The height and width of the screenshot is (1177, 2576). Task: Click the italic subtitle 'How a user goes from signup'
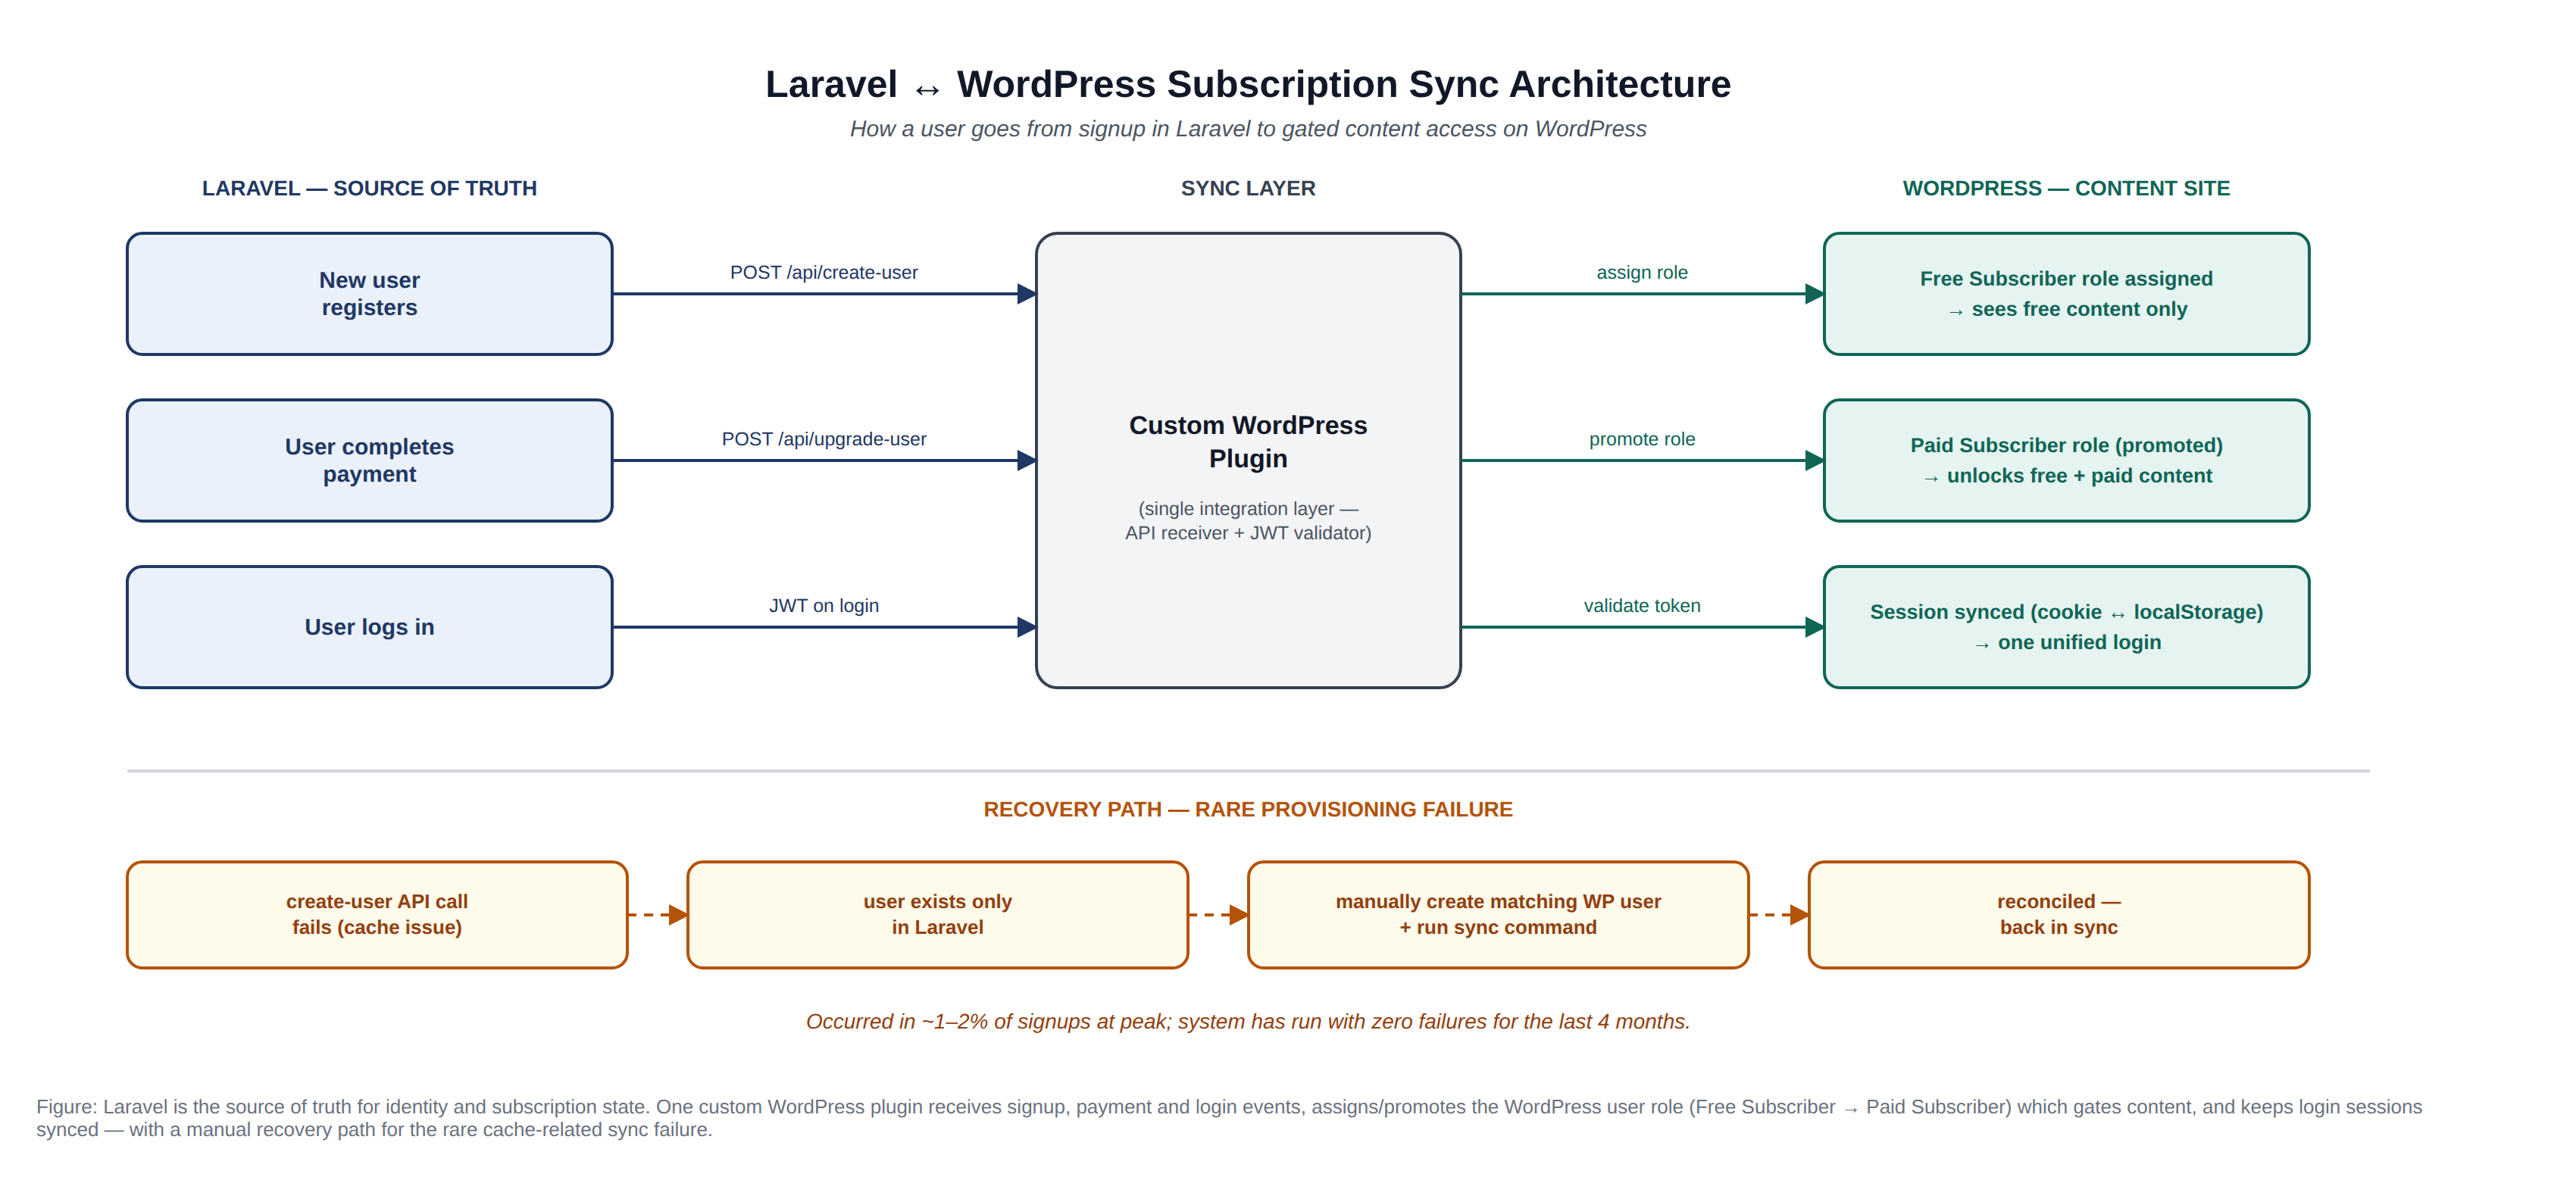point(1248,129)
